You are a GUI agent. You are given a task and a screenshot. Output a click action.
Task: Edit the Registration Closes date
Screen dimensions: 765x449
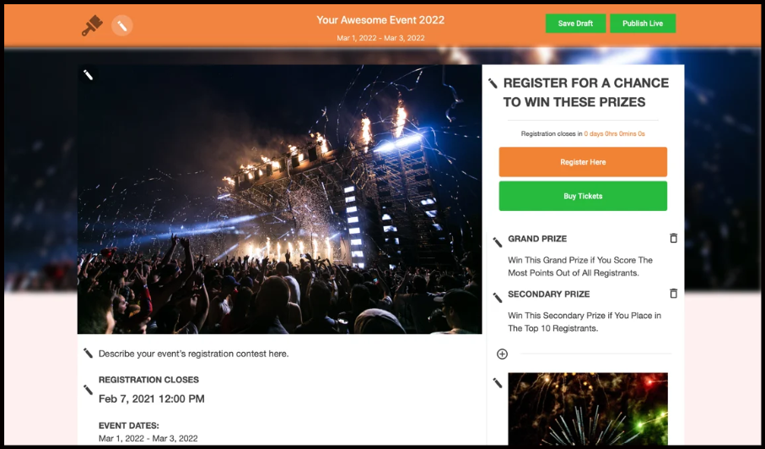(x=88, y=390)
